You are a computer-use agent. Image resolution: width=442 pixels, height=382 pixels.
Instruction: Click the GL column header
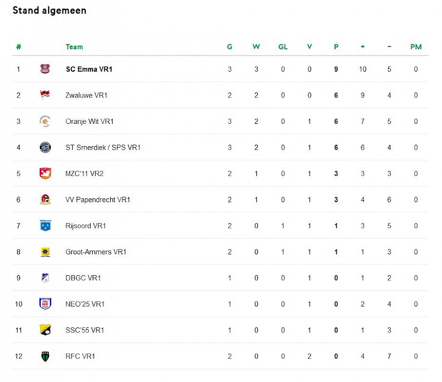pyautogui.click(x=283, y=47)
